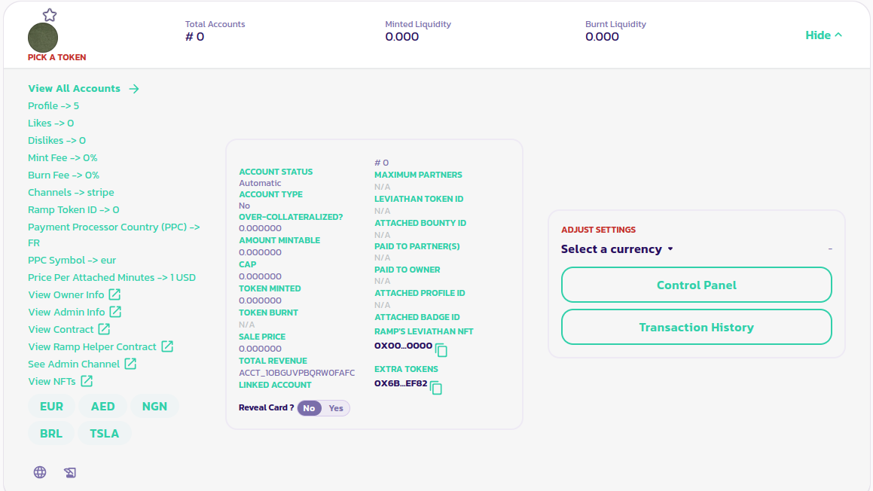Collapse the panel using Hide

pyautogui.click(x=823, y=35)
